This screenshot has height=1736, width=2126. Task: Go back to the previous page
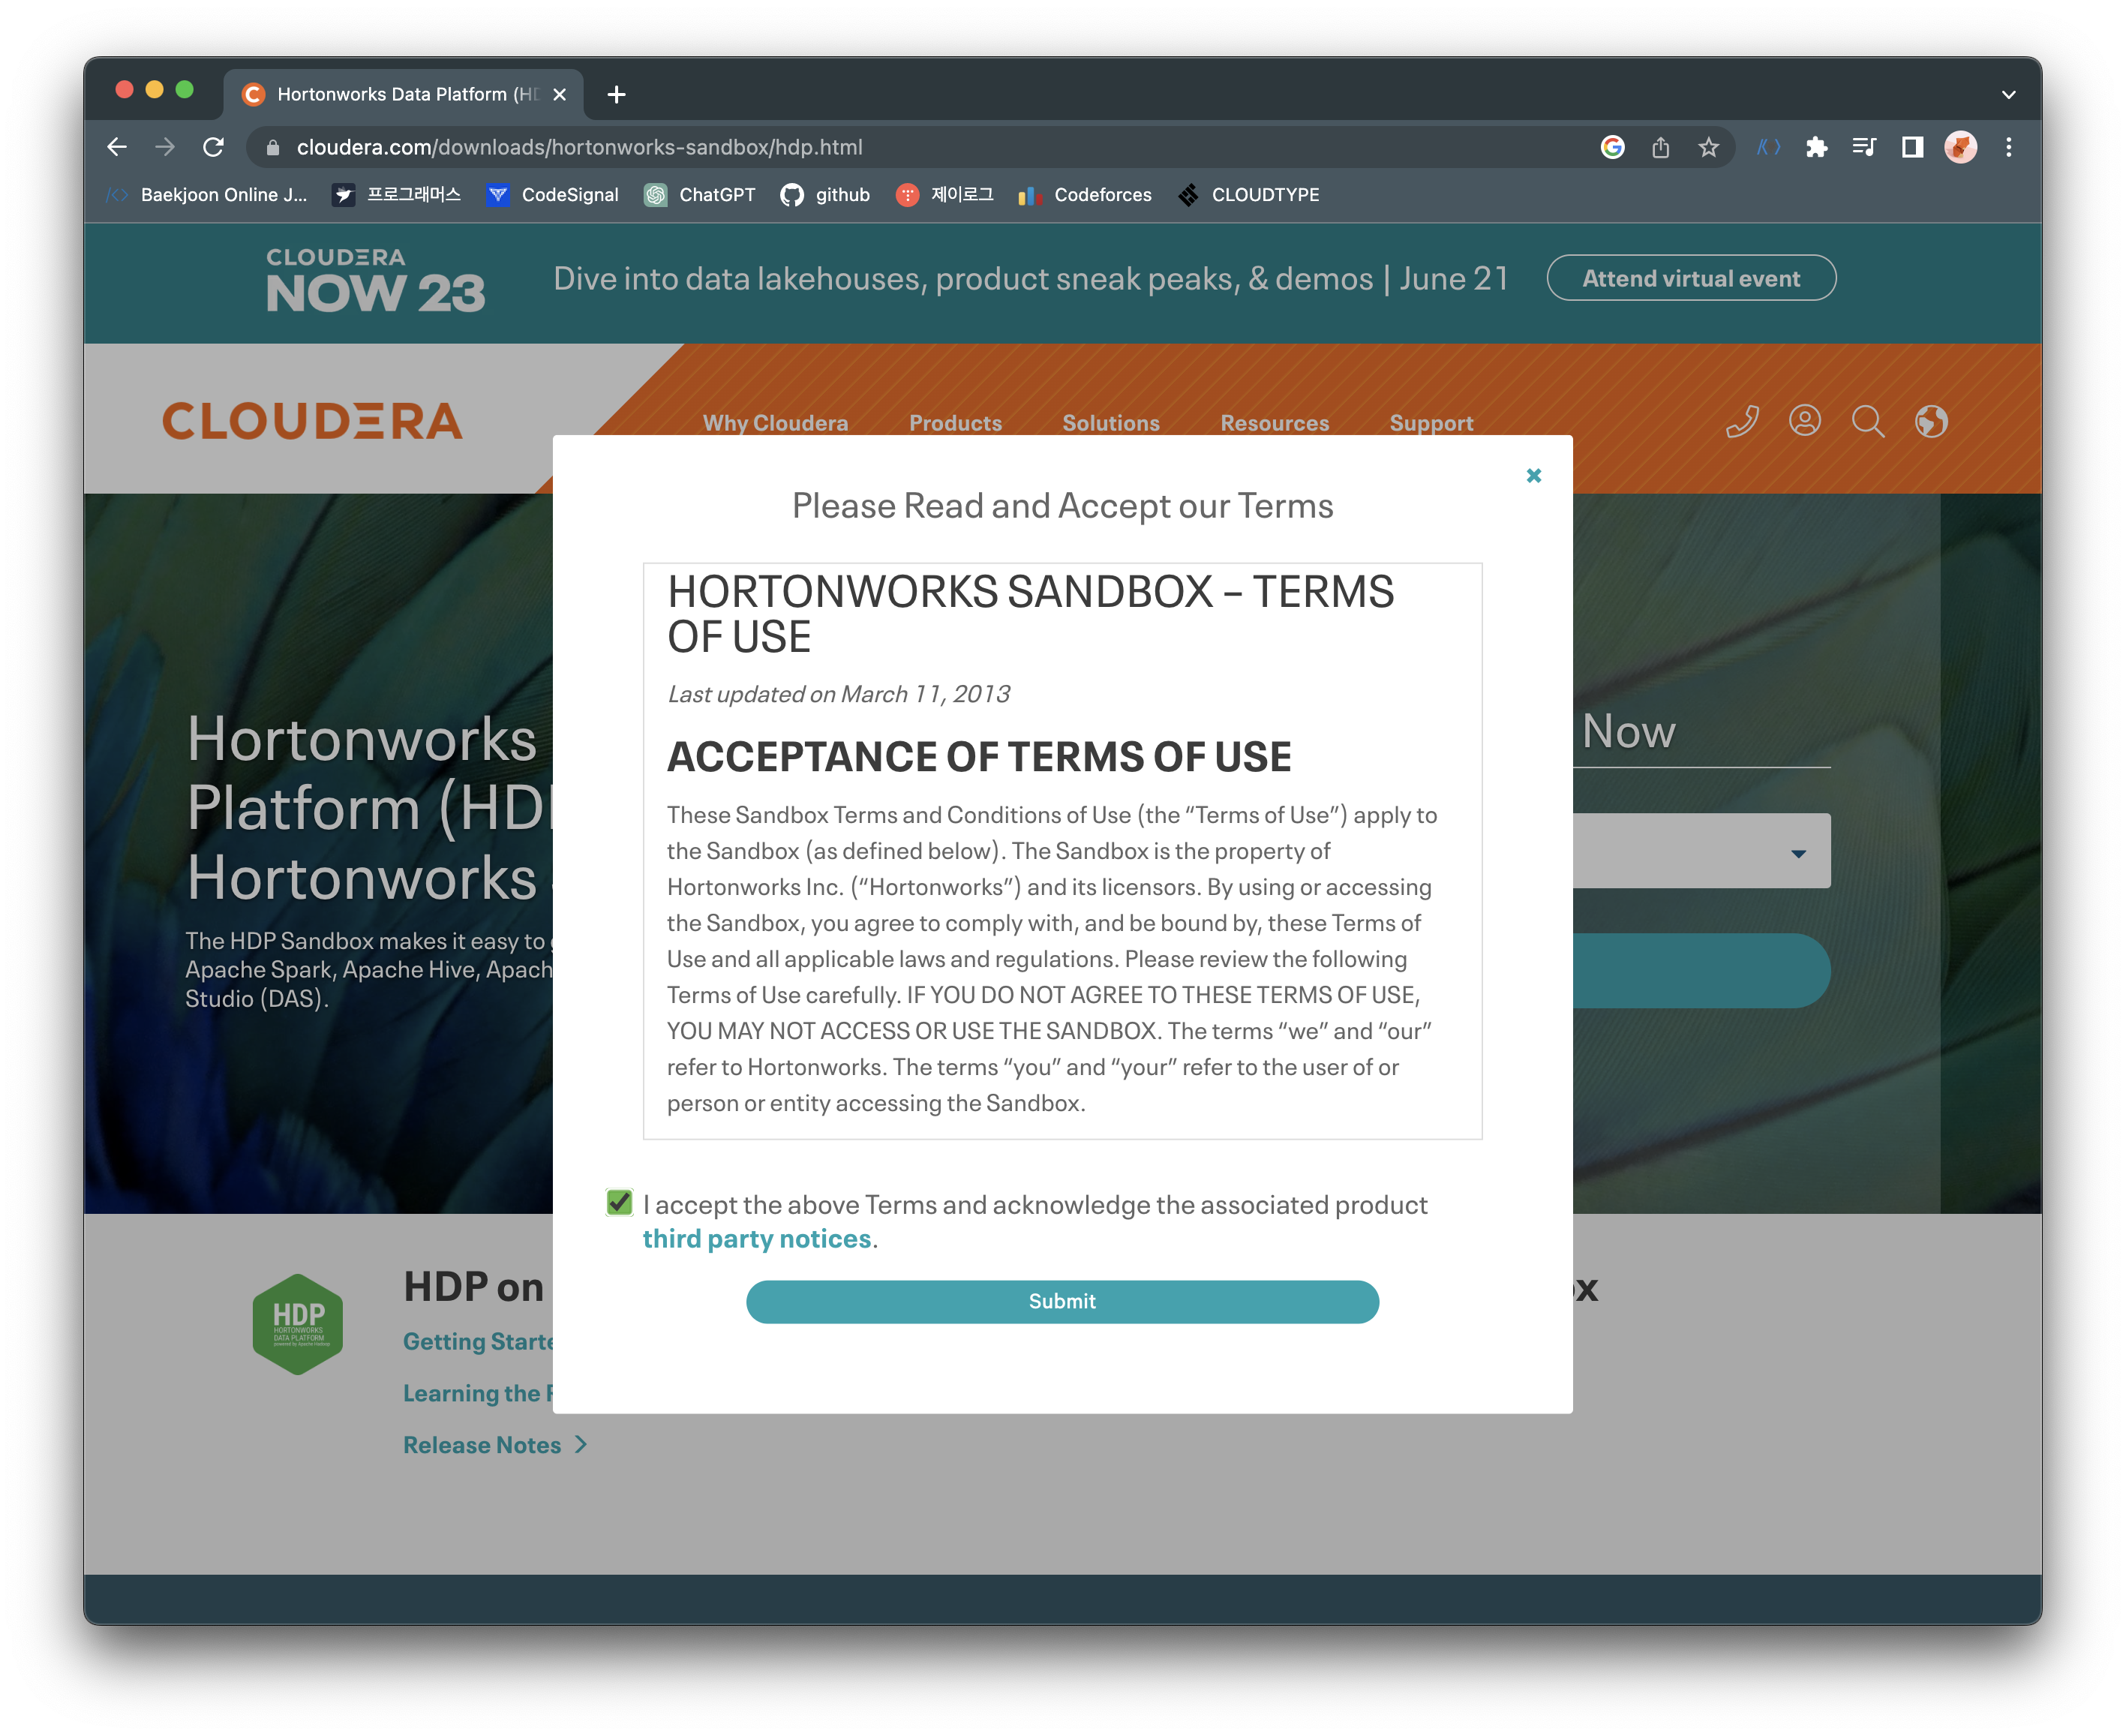point(117,147)
